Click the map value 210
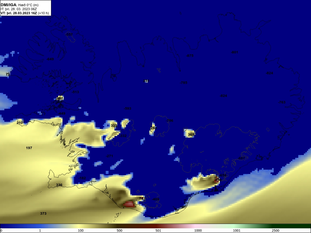311x233 pixels. pos(20,123)
